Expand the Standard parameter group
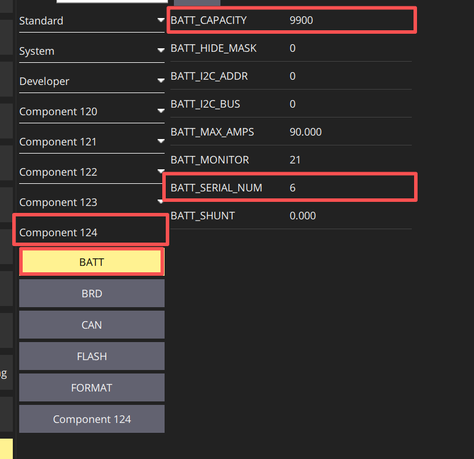The width and height of the screenshot is (474, 459). [x=91, y=20]
